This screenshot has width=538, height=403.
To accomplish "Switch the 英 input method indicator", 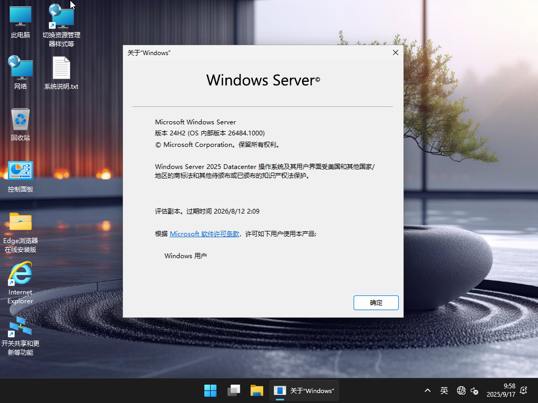I will tap(444, 390).
